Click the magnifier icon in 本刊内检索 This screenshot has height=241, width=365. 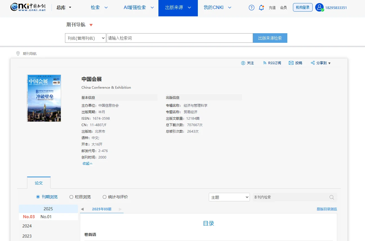pos(332,197)
